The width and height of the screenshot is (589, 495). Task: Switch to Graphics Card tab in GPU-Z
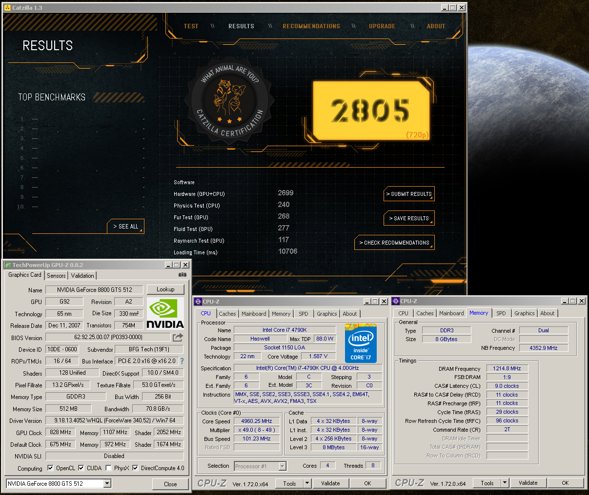[25, 275]
